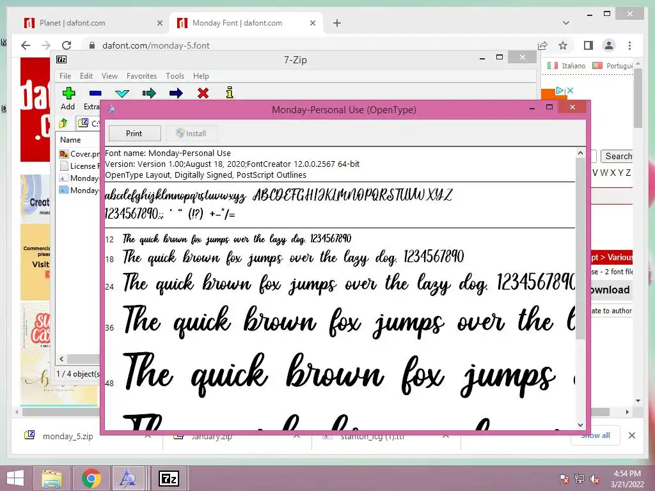655x491 pixels.
Task: Click Show all downloads link
Action: click(596, 436)
